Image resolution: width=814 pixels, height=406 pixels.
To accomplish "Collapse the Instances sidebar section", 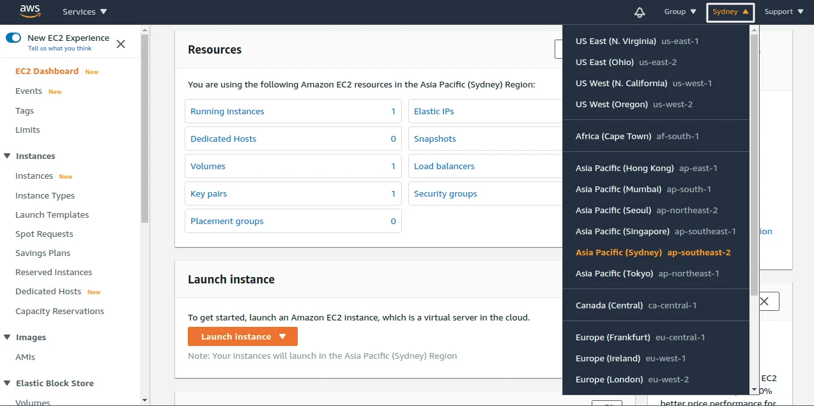I will 8,156.
